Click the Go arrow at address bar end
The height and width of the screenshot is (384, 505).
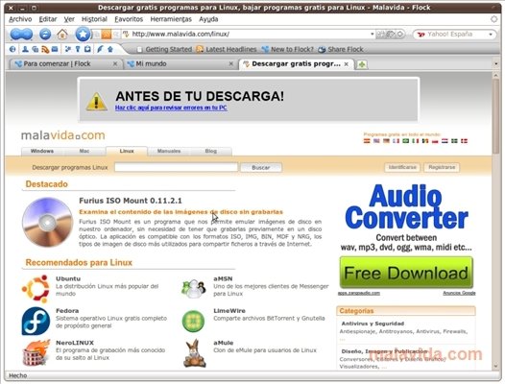[400, 34]
